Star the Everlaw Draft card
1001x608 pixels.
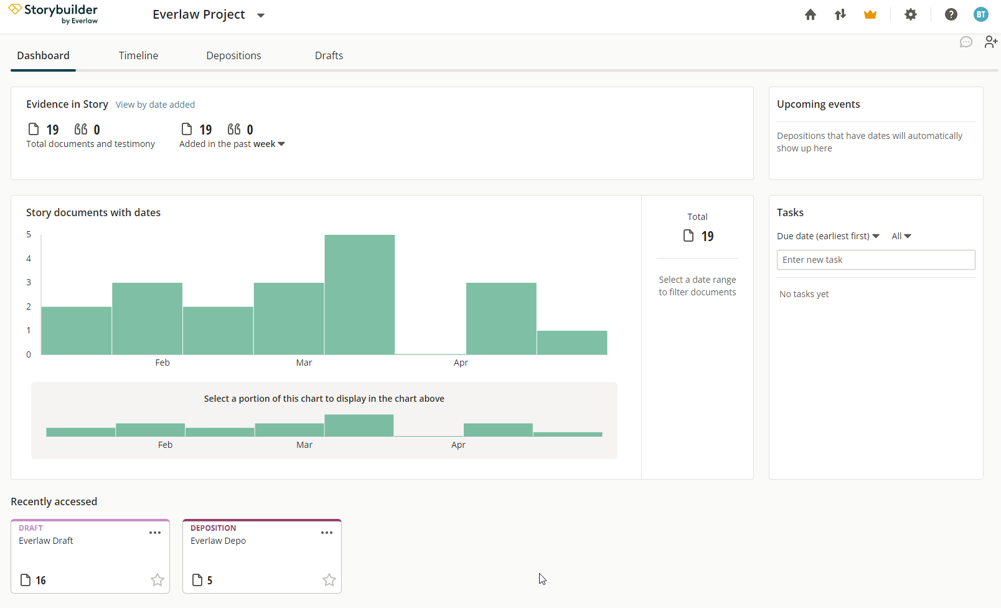pos(157,580)
